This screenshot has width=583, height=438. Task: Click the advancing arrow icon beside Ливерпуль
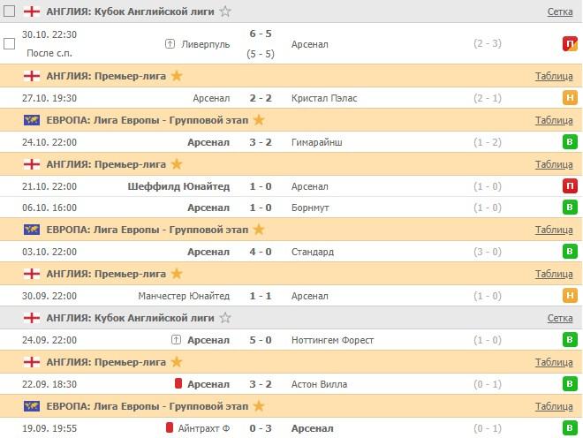170,43
